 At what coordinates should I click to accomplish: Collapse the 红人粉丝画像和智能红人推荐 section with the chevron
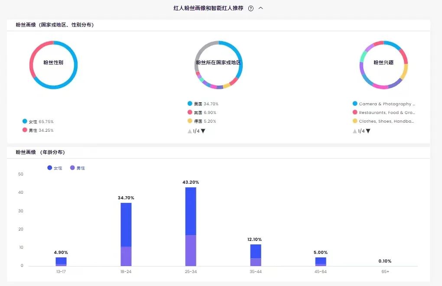(x=261, y=8)
